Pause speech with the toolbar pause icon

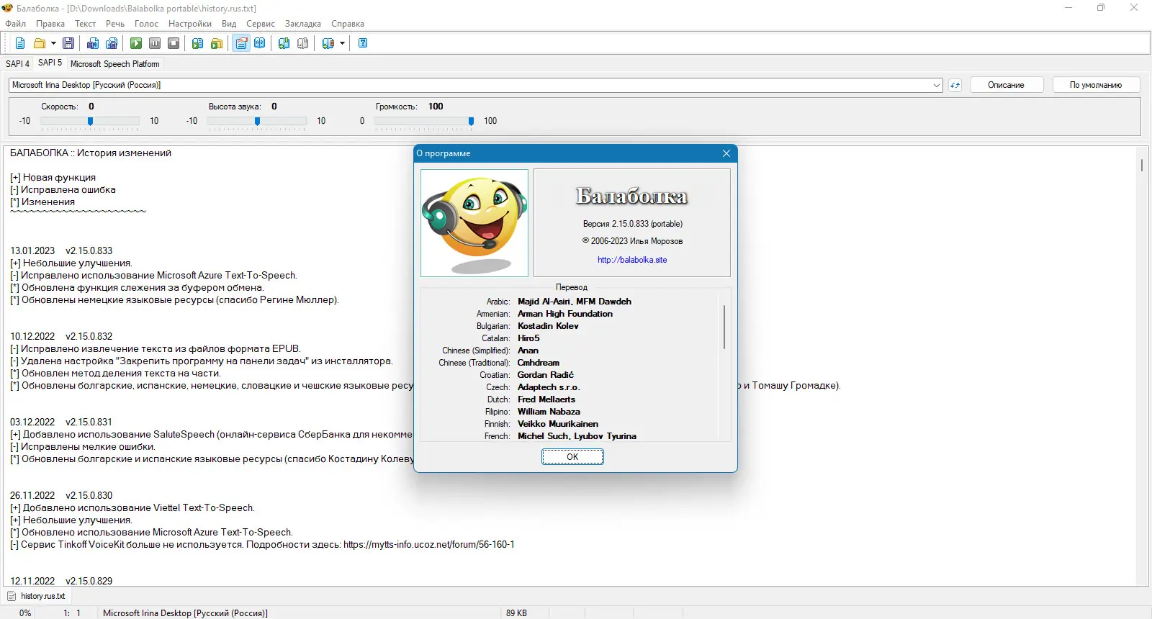[155, 43]
